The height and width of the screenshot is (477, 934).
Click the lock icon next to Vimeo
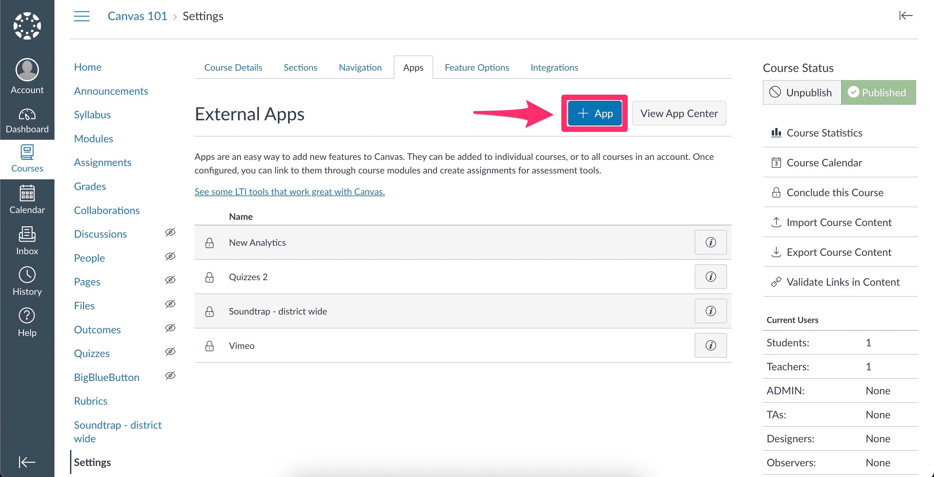[x=210, y=345]
